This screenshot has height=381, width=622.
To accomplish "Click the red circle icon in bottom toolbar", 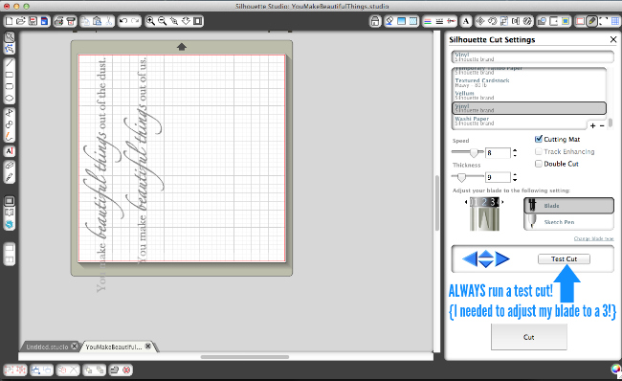I will [x=126, y=370].
